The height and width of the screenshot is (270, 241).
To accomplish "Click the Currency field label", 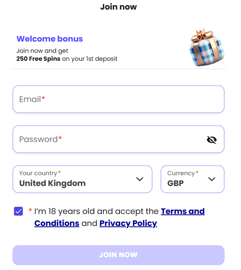I will pyautogui.click(x=181, y=173).
